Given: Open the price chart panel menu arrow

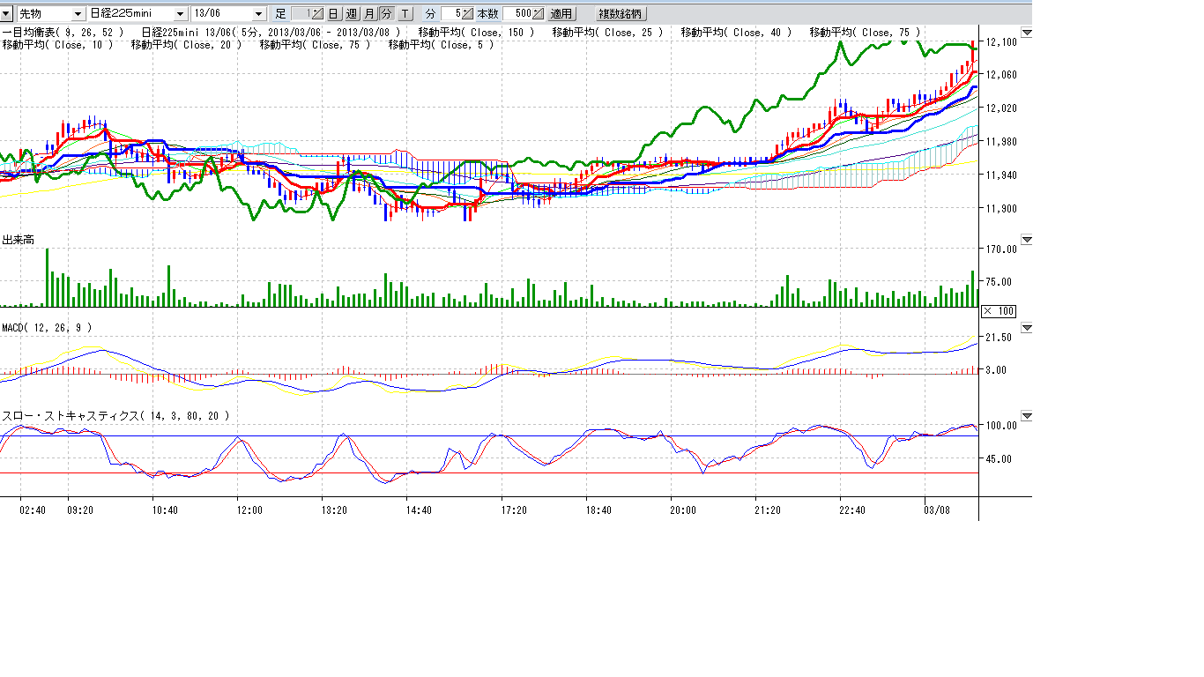Looking at the screenshot, I should point(1026,33).
